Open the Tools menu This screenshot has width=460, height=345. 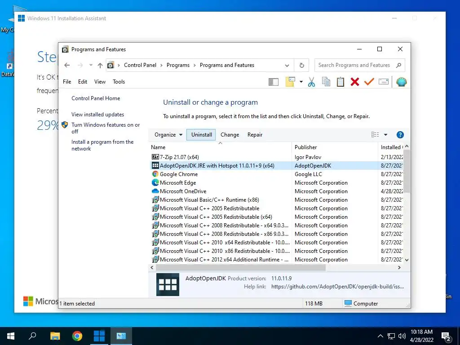coord(119,82)
